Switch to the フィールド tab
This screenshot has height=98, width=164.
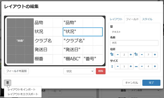tap(132, 19)
